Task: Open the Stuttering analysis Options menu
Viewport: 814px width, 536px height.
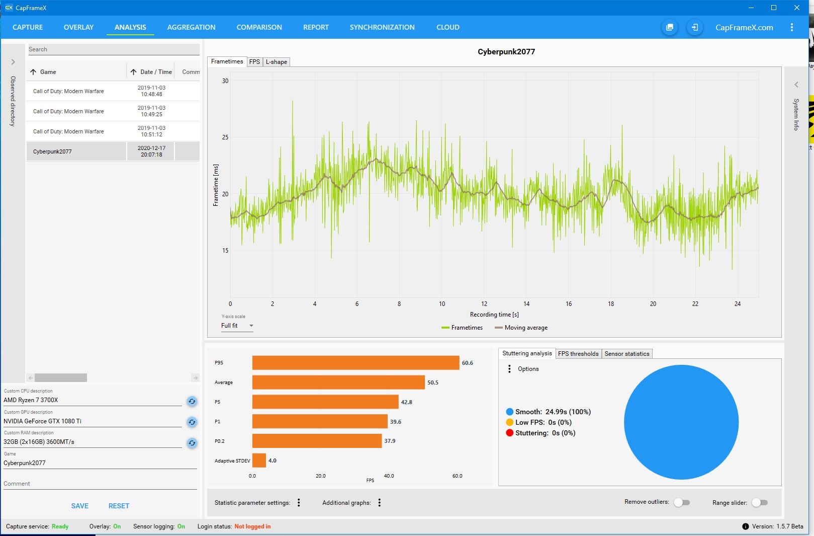Action: [509, 369]
